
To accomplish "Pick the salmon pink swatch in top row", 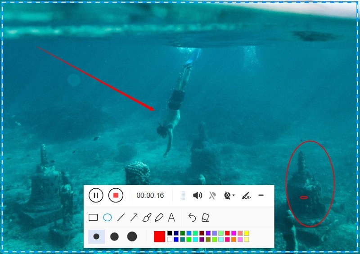I will click(240, 233).
